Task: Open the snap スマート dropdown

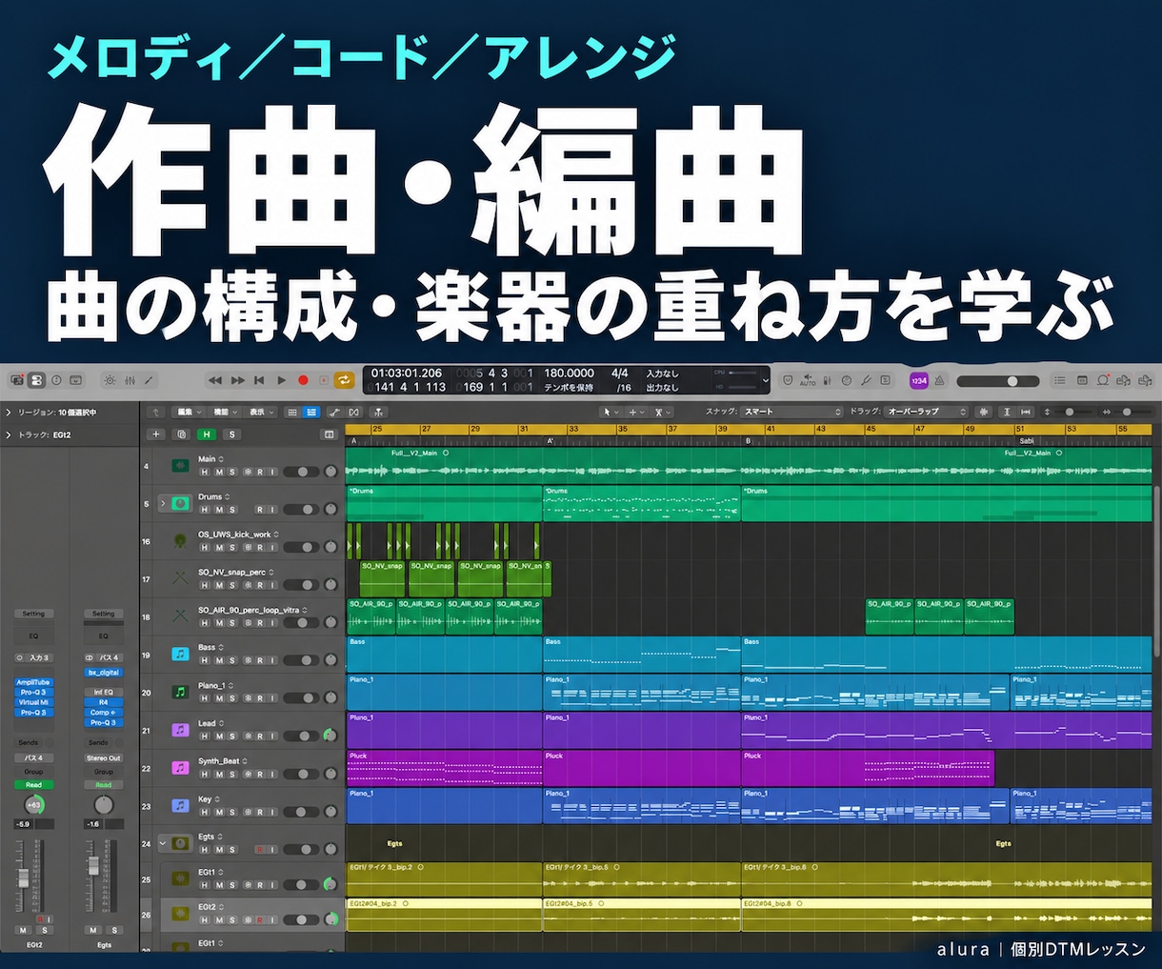Action: click(792, 412)
